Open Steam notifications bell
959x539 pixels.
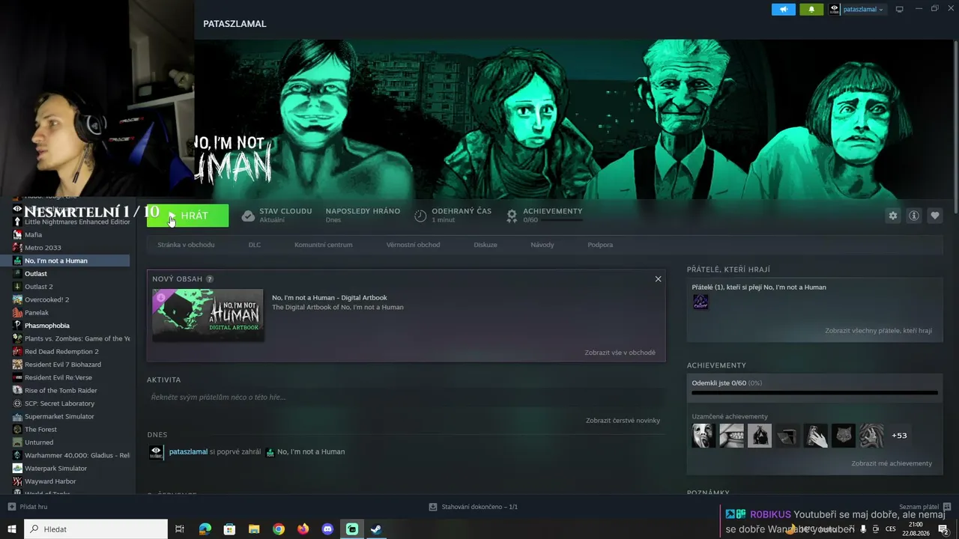(x=811, y=10)
